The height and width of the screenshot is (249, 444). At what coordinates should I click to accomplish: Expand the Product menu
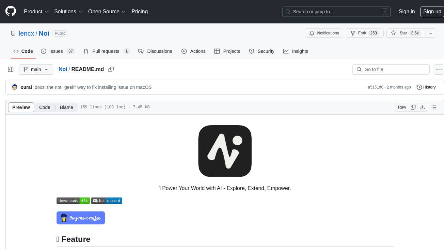(x=36, y=11)
